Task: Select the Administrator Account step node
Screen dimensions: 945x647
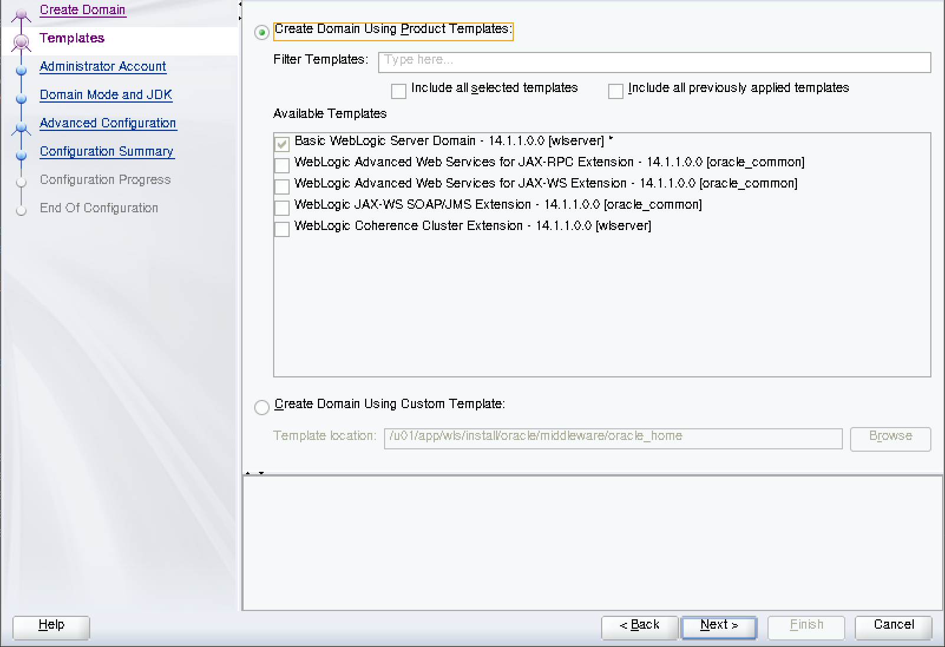Action: click(x=21, y=70)
